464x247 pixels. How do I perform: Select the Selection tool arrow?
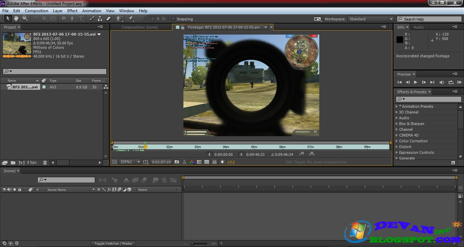[x=8, y=19]
